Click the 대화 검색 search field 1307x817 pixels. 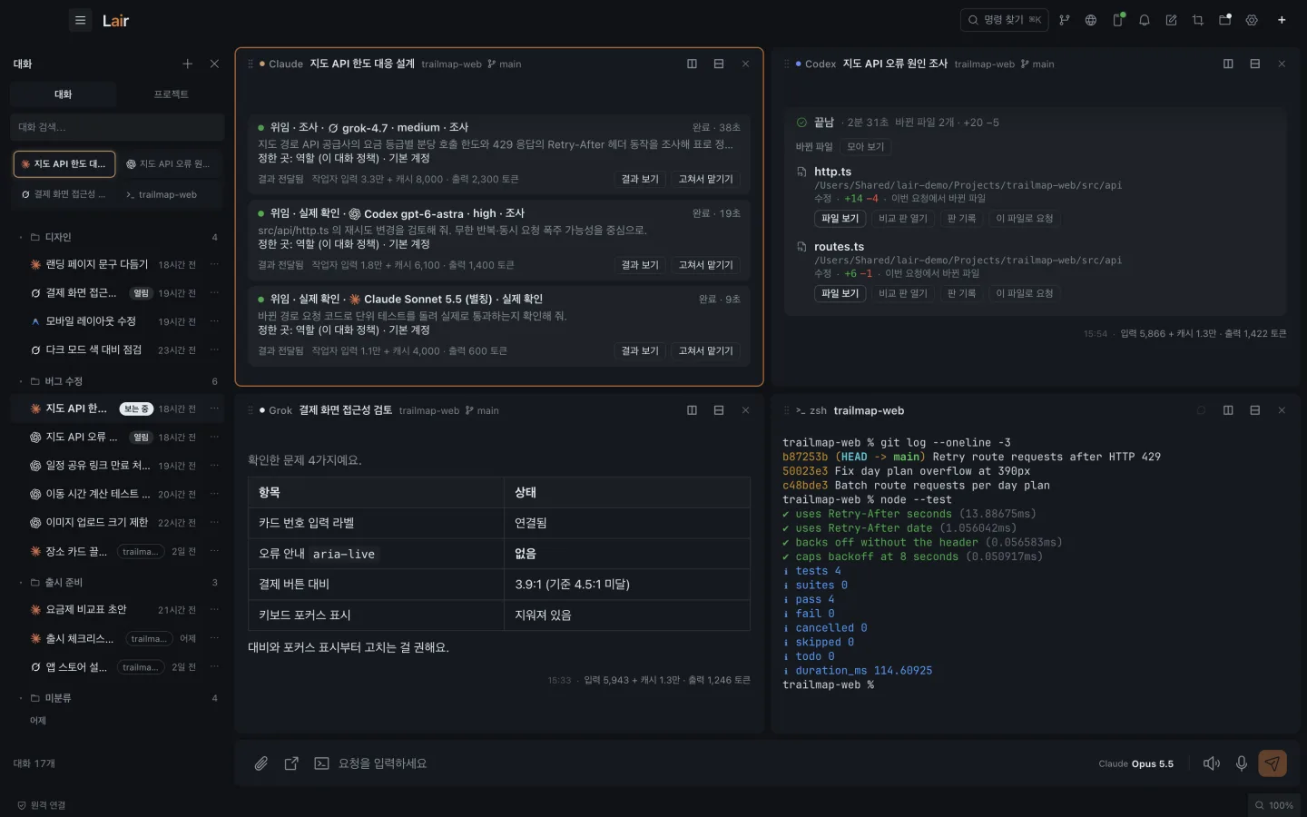pyautogui.click(x=117, y=127)
